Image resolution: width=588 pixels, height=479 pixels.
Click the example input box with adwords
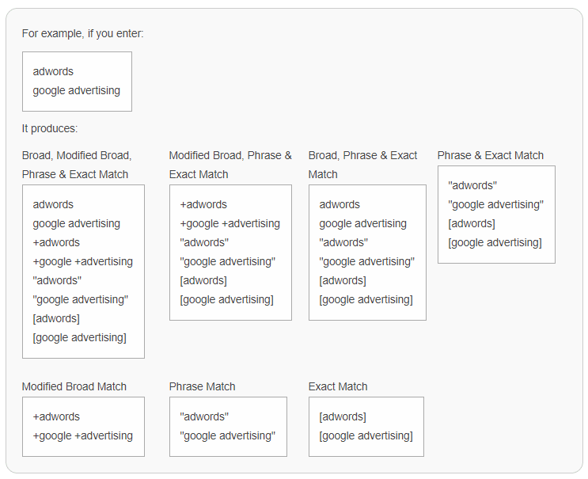click(77, 82)
